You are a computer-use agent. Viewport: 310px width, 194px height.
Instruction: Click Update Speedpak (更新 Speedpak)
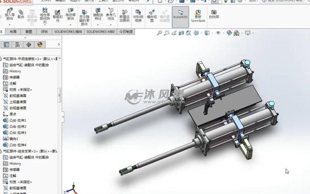tap(198, 16)
